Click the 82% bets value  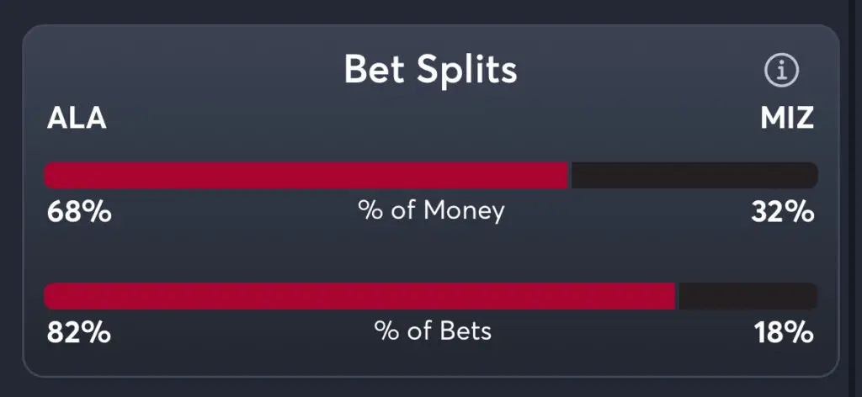point(78,333)
